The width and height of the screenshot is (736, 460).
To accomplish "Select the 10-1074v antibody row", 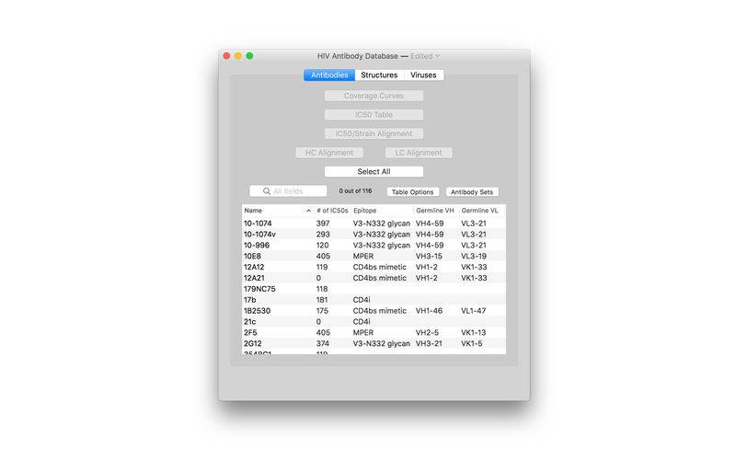I will pyautogui.click(x=374, y=235).
